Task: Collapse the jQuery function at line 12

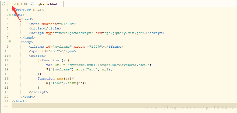Action: (x=10, y=60)
